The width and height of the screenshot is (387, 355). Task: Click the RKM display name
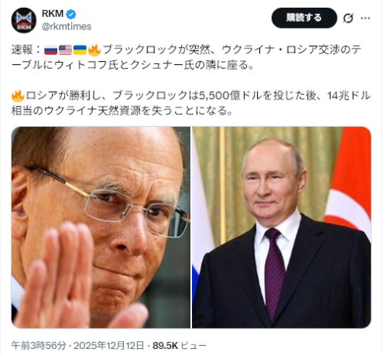53,14
